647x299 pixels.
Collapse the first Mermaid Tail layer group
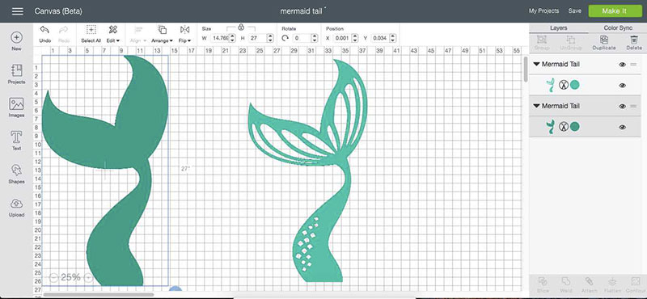pos(536,65)
